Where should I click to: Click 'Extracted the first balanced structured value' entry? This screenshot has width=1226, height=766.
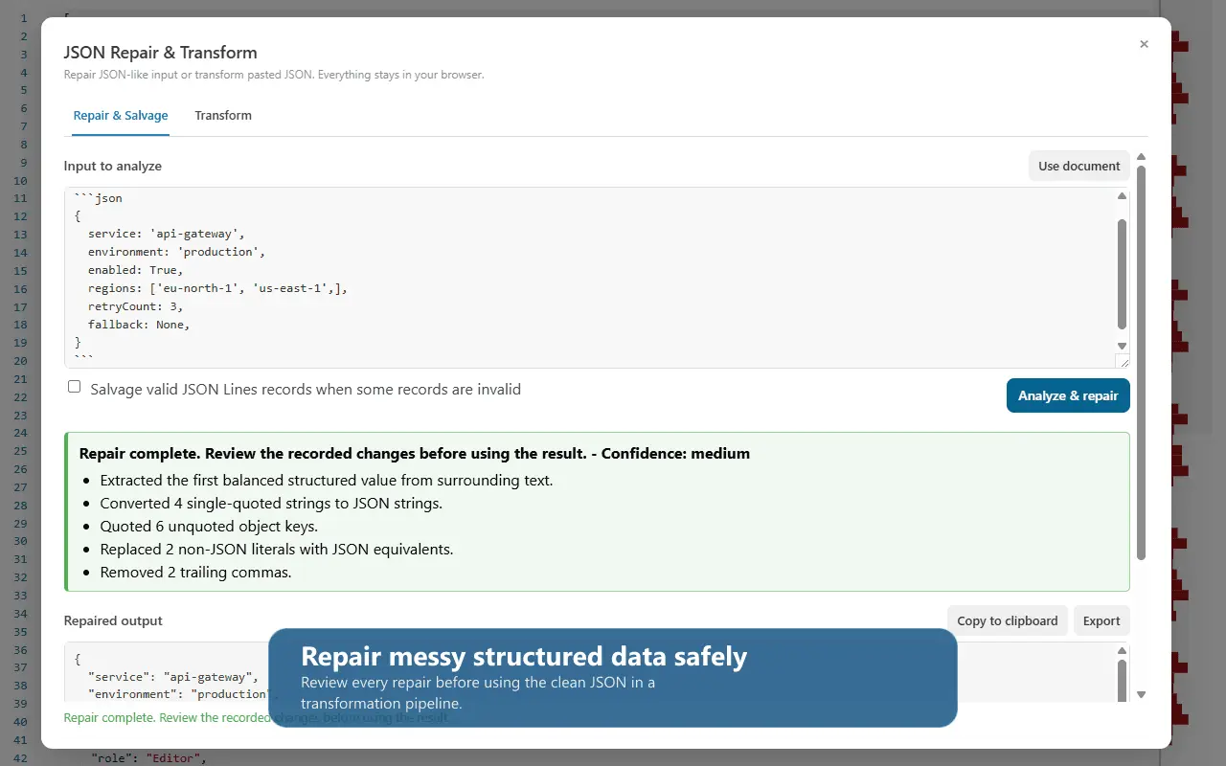327,481
